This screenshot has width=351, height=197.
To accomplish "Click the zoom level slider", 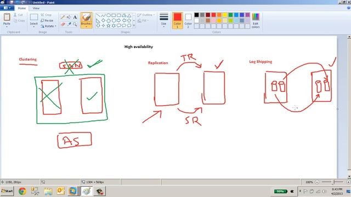I will point(333,182).
